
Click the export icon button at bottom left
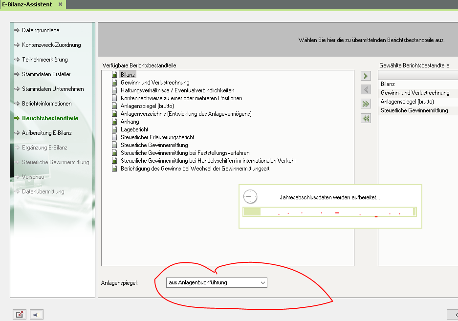(x=20, y=315)
